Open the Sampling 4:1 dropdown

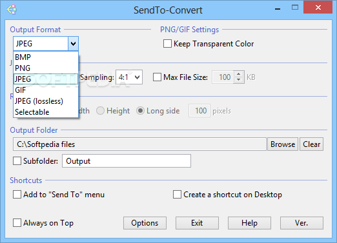click(129, 77)
